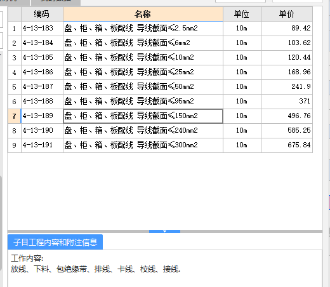330x287 pixels.
Task: Select code cell 4-13-188
Action: [x=42, y=102]
